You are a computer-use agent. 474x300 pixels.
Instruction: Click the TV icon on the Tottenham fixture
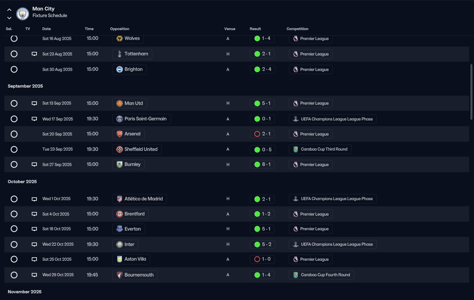(35, 54)
